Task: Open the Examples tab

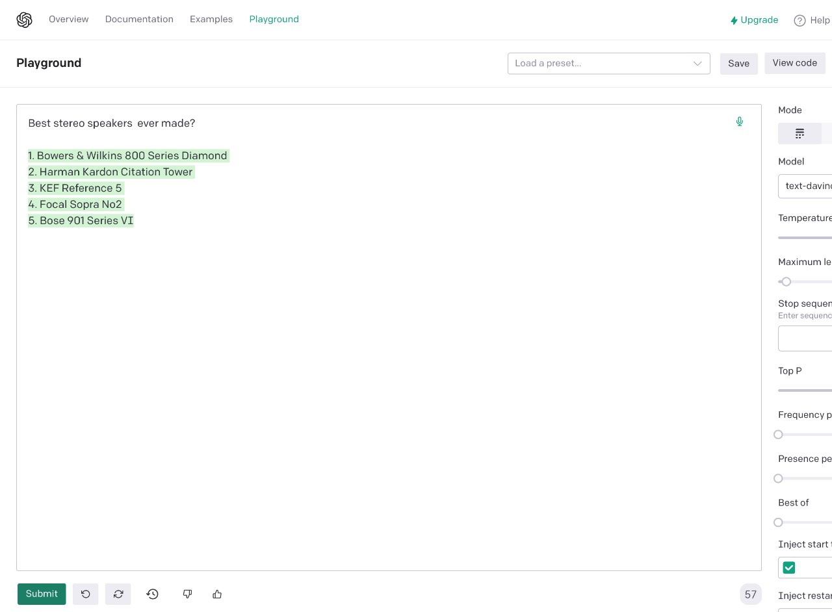Action: tap(211, 19)
